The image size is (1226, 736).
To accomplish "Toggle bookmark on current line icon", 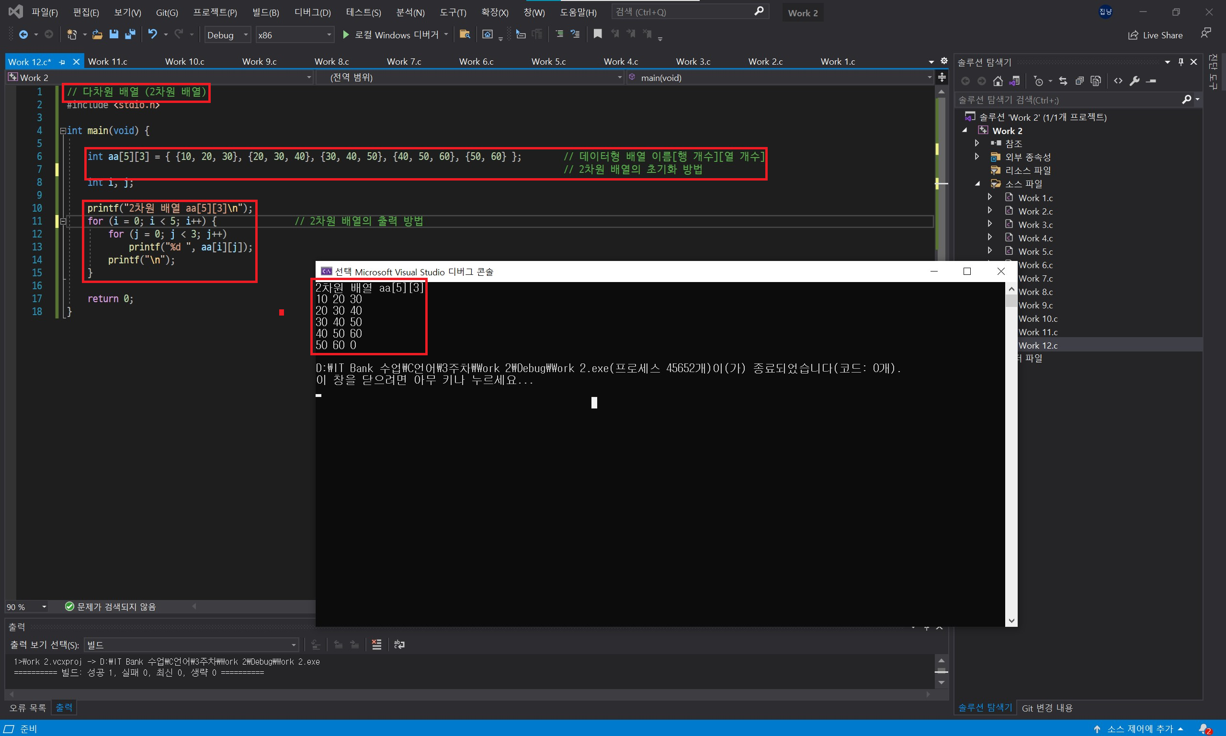I will 598,34.
